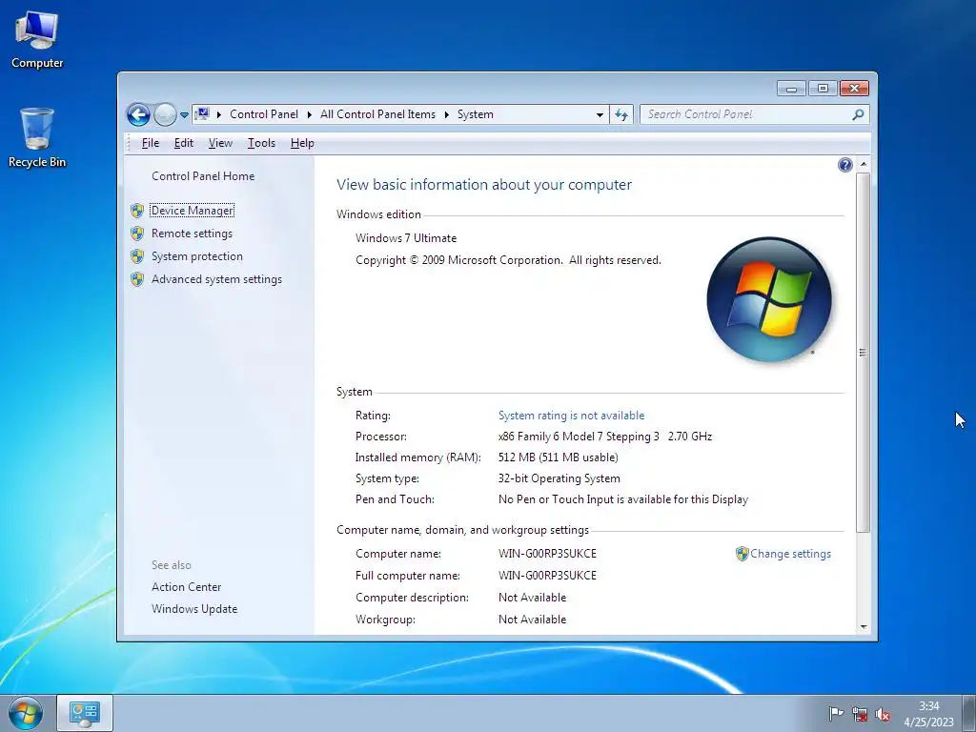976x732 pixels.
Task: Open Advanced system settings link
Action: click(x=216, y=279)
